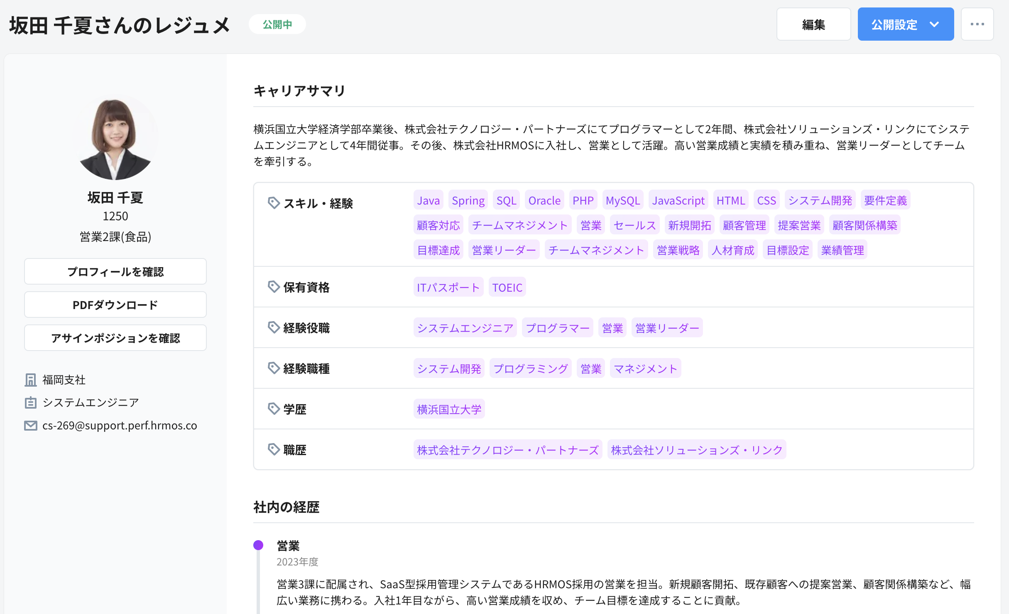Click the tag icon beside 職歴
The image size is (1009, 614).
pos(274,449)
